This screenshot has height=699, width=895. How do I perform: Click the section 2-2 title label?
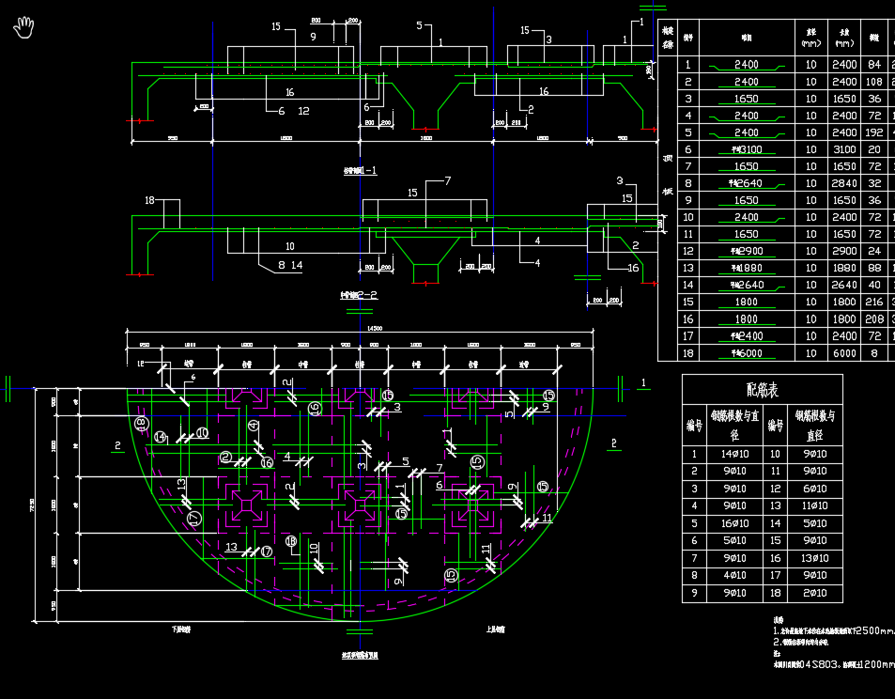(358, 295)
